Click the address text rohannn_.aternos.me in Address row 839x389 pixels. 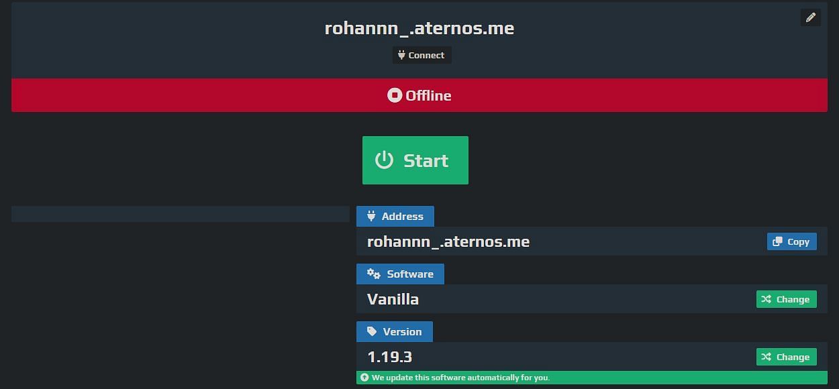pyautogui.click(x=448, y=241)
